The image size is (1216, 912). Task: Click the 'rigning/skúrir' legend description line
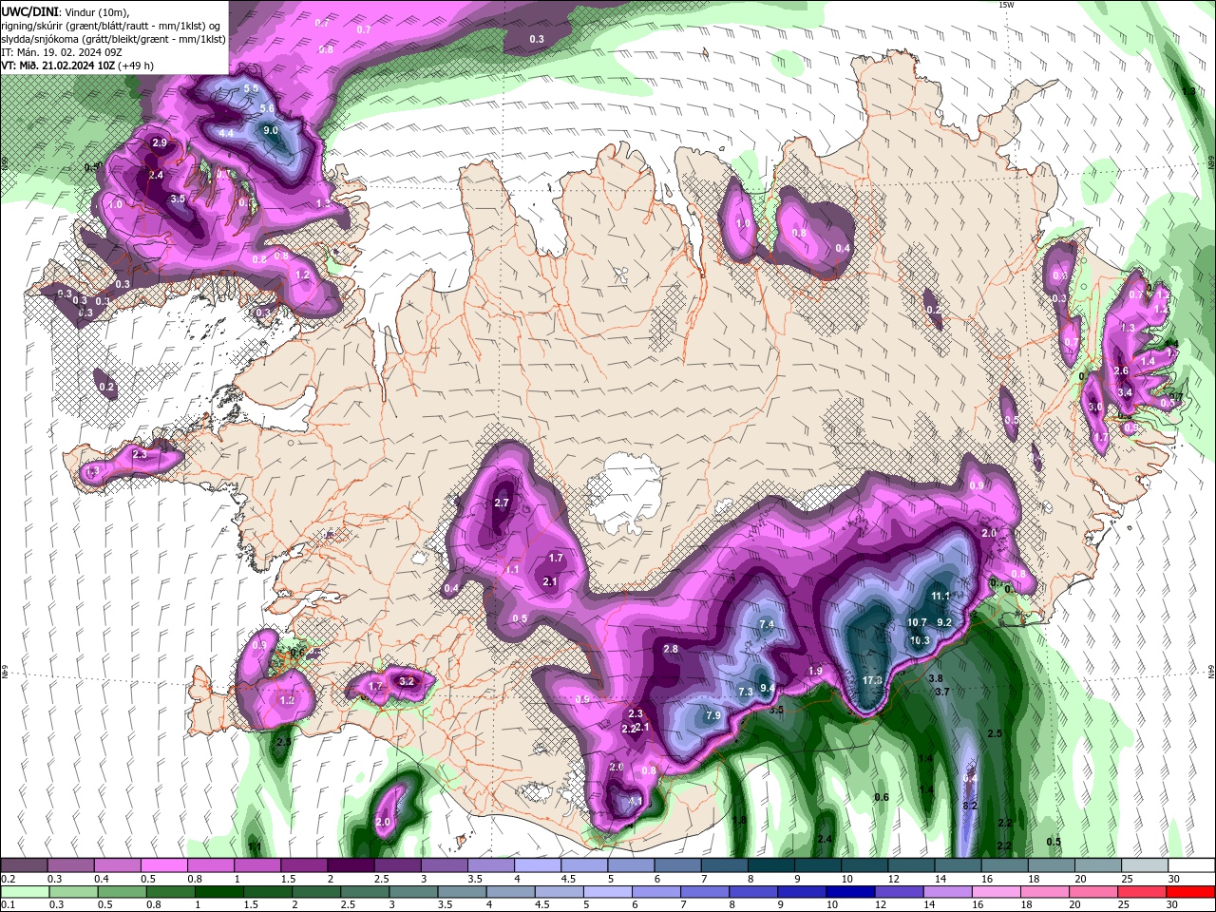[111, 26]
